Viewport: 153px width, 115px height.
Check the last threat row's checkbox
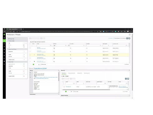pyautogui.click(x=30, y=62)
